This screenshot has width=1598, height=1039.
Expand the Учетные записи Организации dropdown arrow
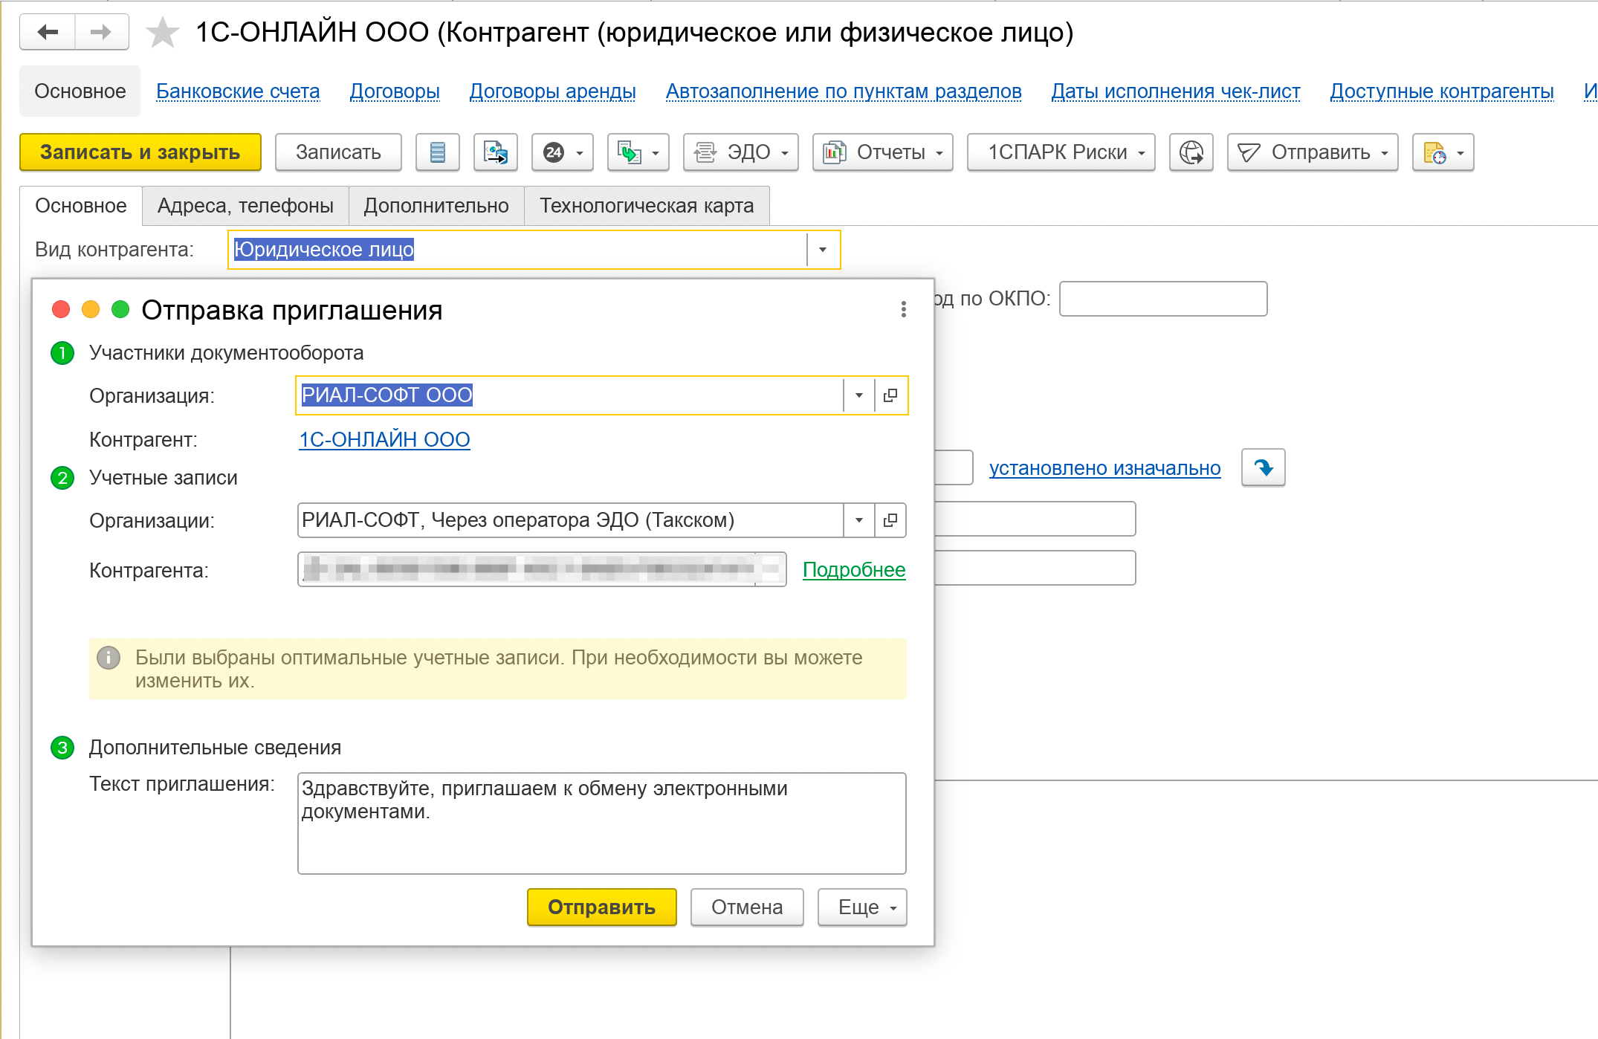coord(859,520)
